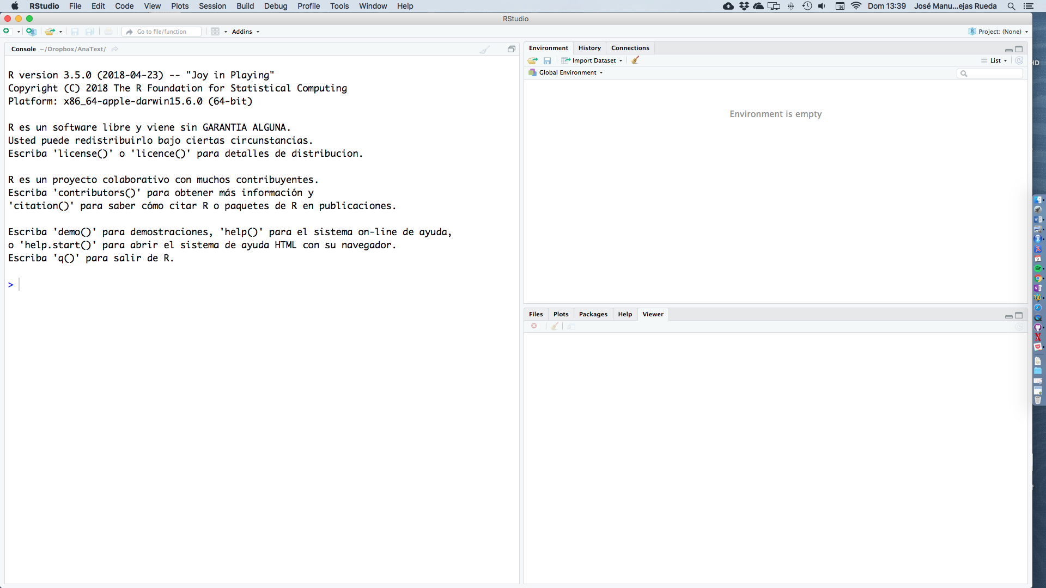This screenshot has width=1046, height=588.
Task: Clear the console with the broom icon
Action: pos(484,50)
